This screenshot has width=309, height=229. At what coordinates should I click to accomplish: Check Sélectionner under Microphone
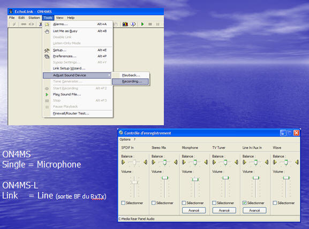[x=184, y=203]
